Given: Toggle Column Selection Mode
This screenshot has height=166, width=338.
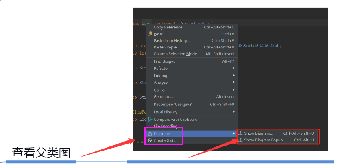Looking at the screenshot, I should pos(192,54).
